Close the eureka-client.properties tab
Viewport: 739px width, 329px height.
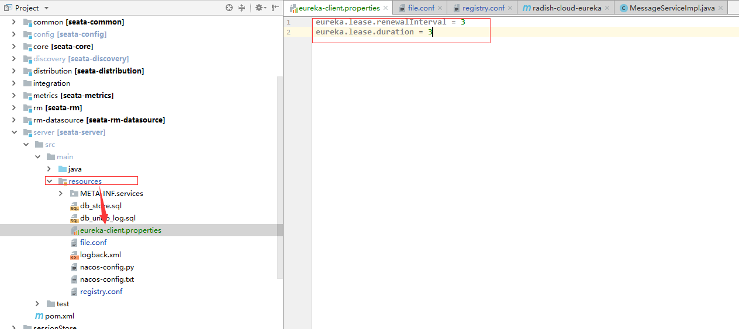tap(385, 8)
